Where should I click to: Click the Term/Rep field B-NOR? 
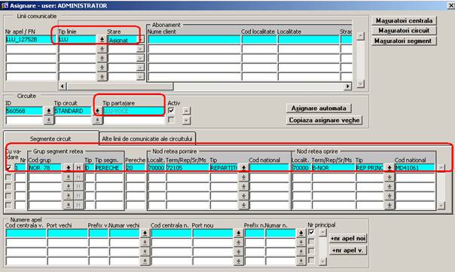pos(334,167)
